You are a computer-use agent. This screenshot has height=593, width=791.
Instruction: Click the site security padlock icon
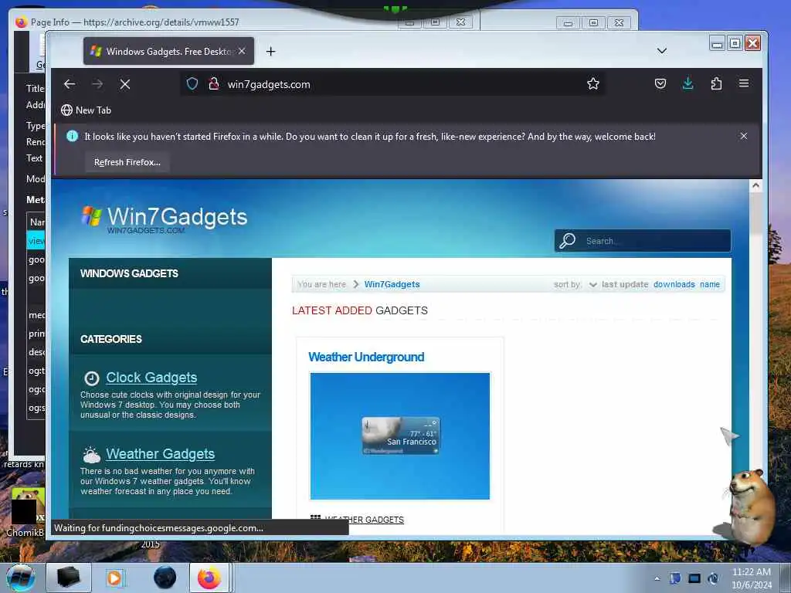pos(214,83)
